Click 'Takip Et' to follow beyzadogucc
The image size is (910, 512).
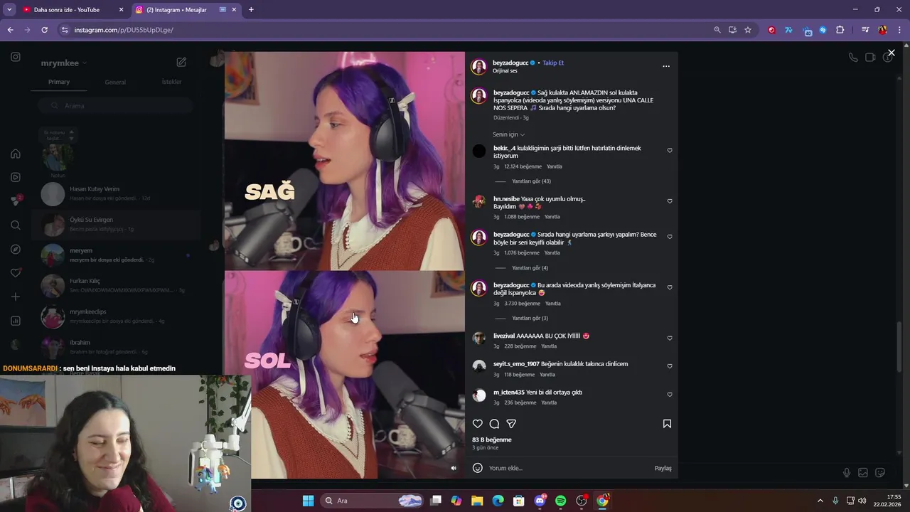click(x=553, y=63)
